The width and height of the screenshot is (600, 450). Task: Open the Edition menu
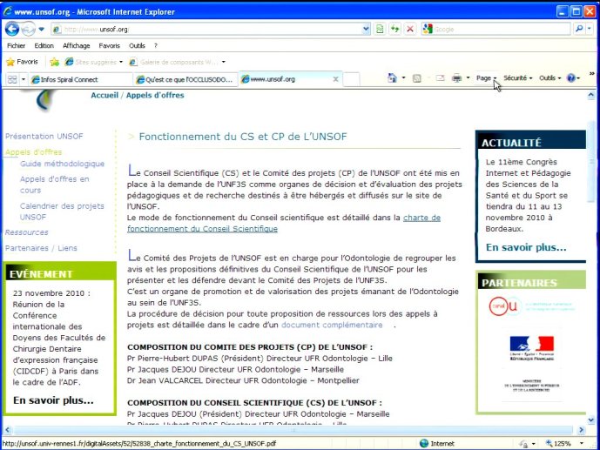44,46
